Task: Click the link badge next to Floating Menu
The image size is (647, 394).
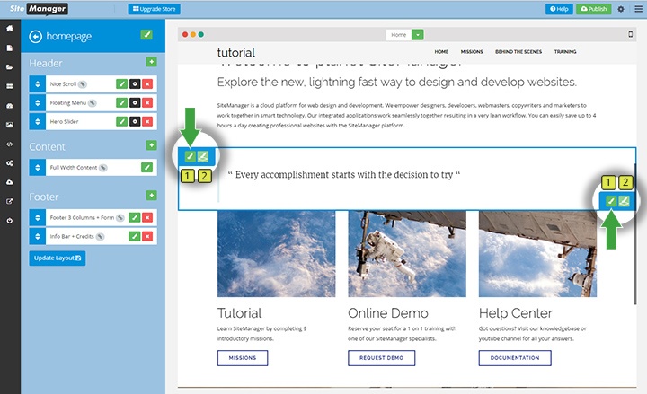Action: (93, 103)
